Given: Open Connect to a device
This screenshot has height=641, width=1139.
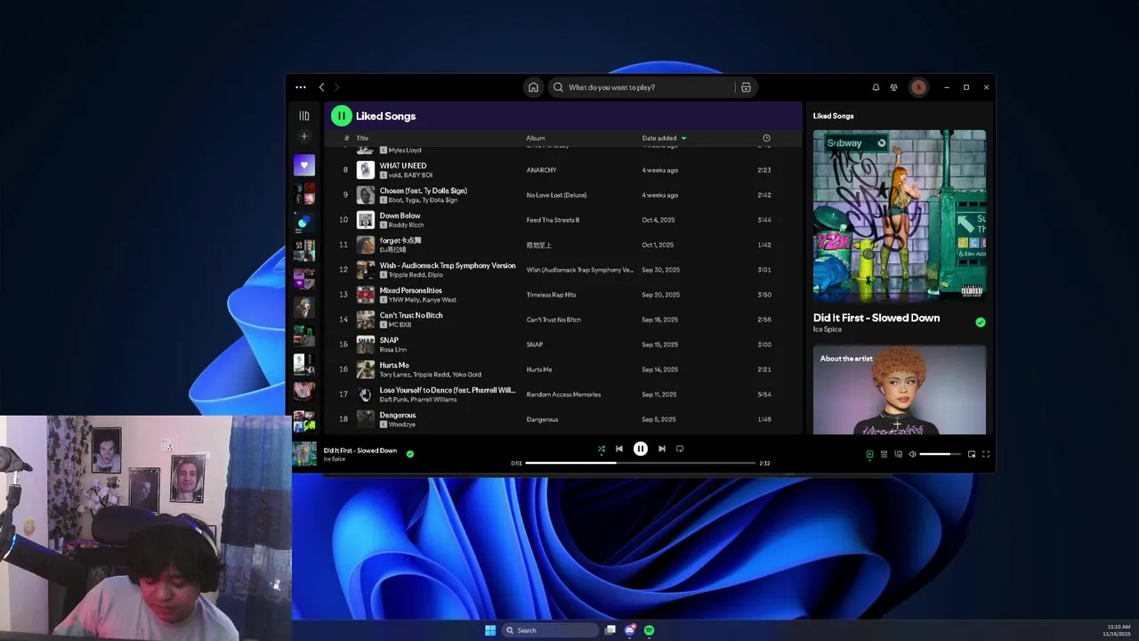Looking at the screenshot, I should point(898,454).
